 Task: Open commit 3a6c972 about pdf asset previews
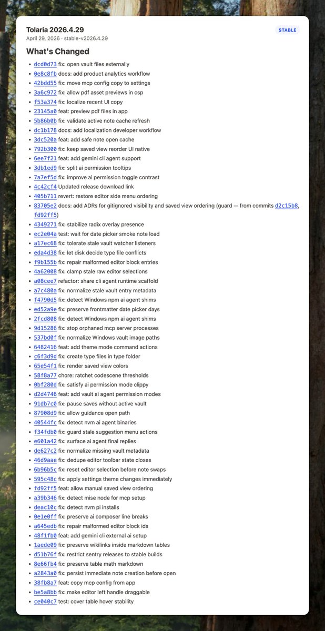[45, 93]
